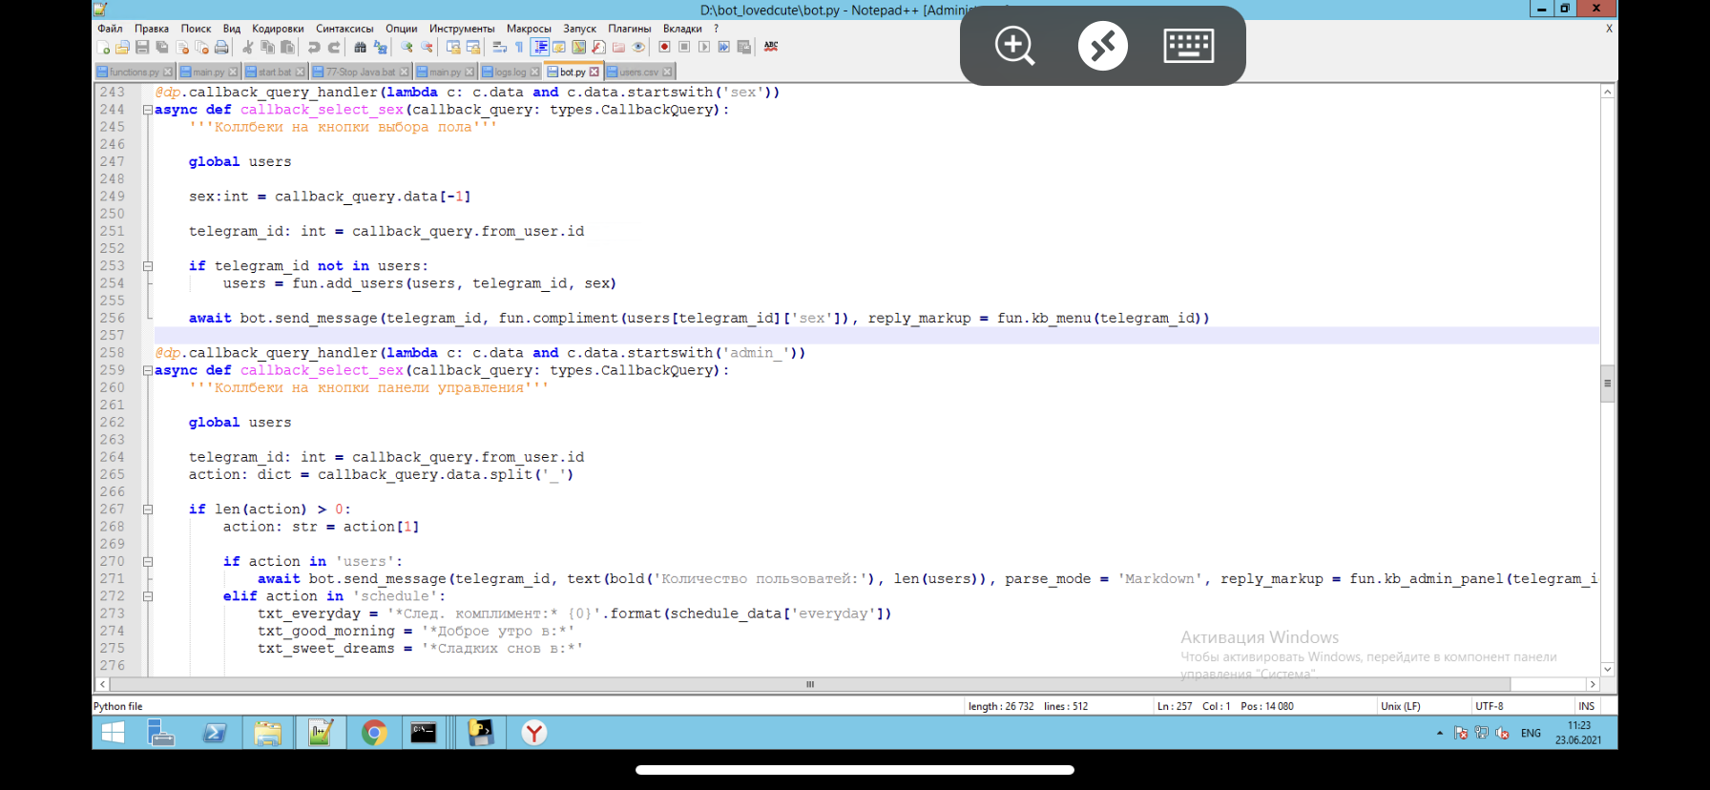This screenshot has width=1710, height=790.
Task: Collapse fold at line 253 if telegram_id
Action: (x=148, y=266)
